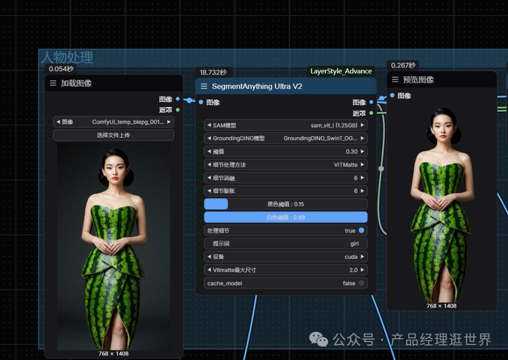Click right arrow of GroundingDINO模型 field

click(362, 138)
